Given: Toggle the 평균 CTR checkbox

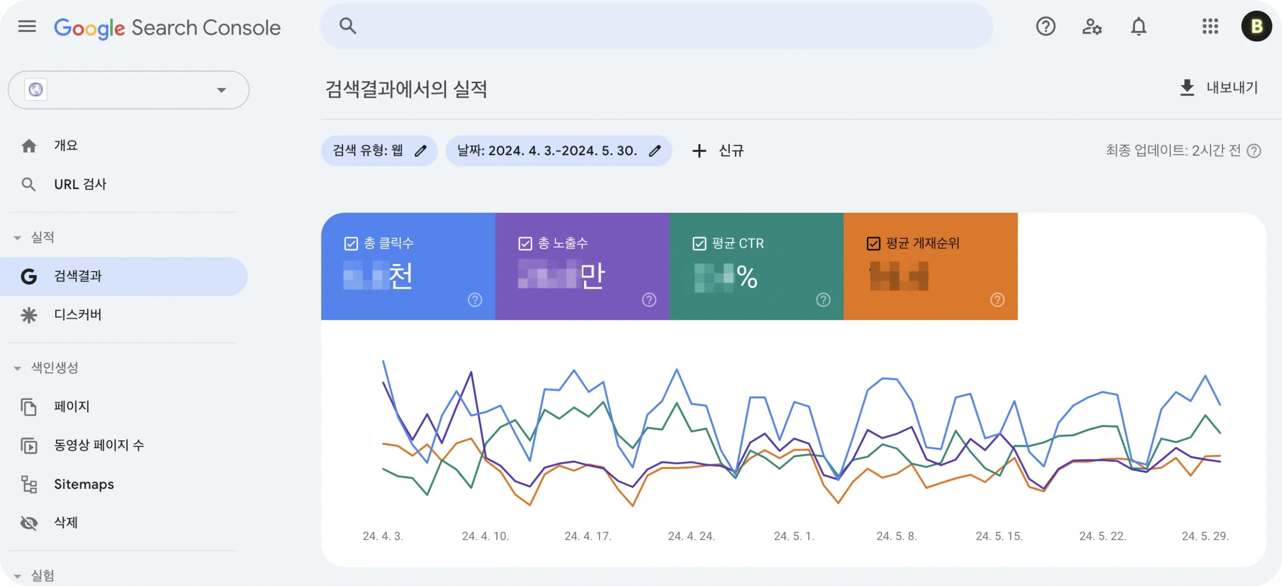Looking at the screenshot, I should click(x=700, y=242).
